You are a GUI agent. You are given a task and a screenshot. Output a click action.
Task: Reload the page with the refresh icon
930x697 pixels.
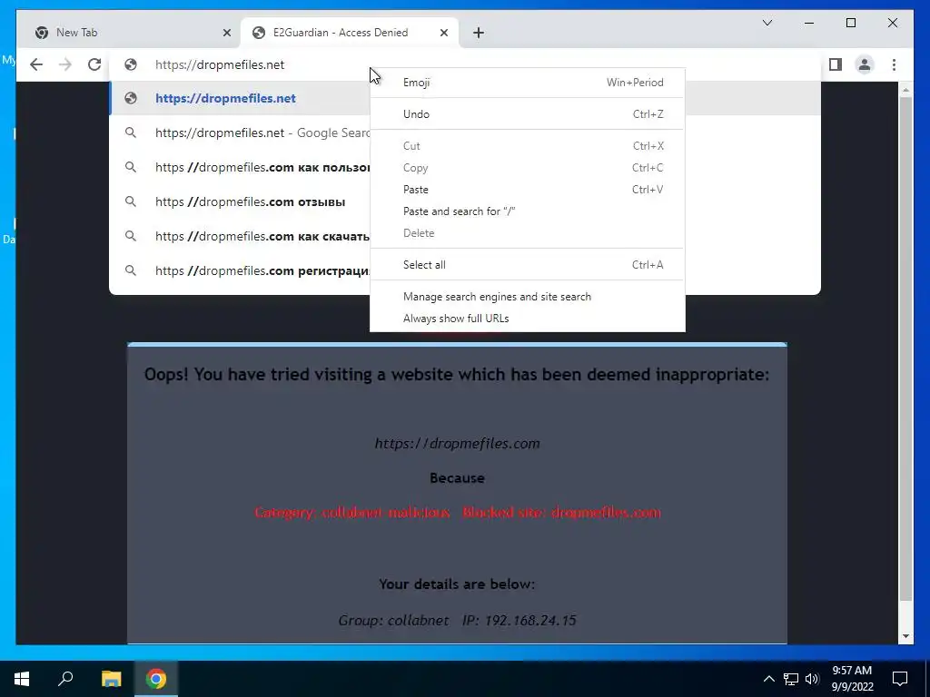94,64
